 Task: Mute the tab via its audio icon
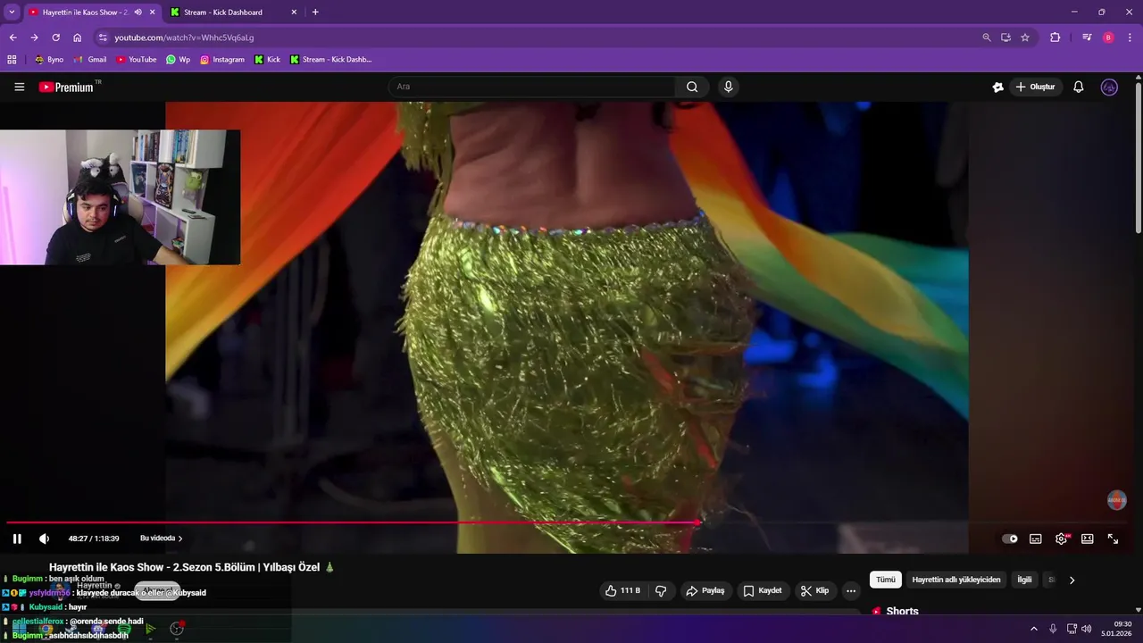pos(138,13)
